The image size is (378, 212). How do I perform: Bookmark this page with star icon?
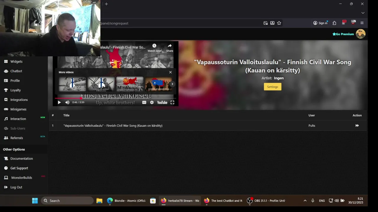[x=279, y=23]
